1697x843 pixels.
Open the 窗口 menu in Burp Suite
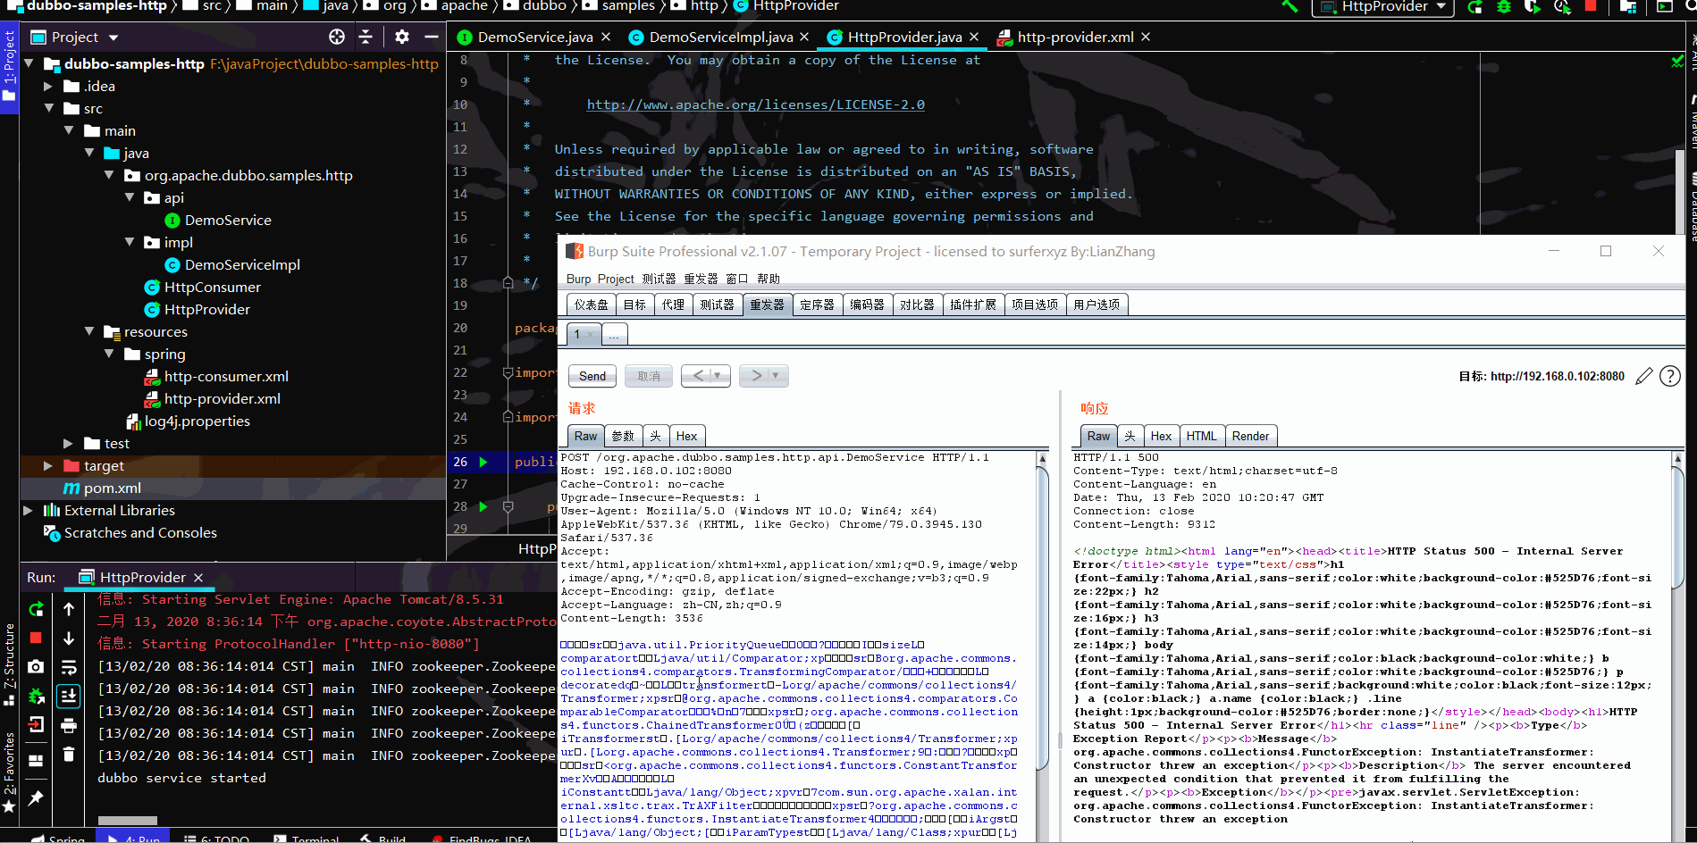tap(735, 279)
